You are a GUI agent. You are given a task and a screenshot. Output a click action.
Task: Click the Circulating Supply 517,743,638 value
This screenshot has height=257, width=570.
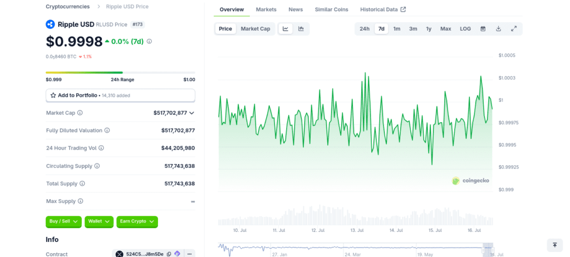click(180, 166)
